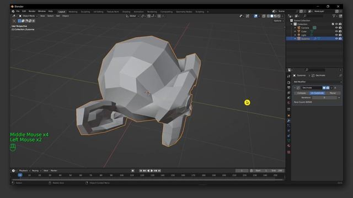The height and width of the screenshot is (198, 353).
Task: Switch to the Texture Paint workspace tab
Action: pyautogui.click(x=113, y=12)
